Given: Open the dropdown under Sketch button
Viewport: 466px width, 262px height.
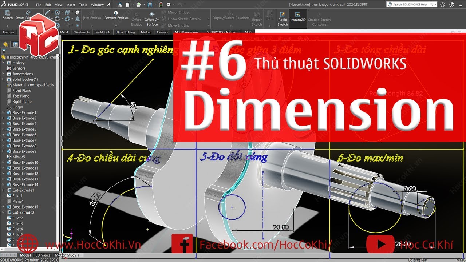Looking at the screenshot, I should pos(8,26).
